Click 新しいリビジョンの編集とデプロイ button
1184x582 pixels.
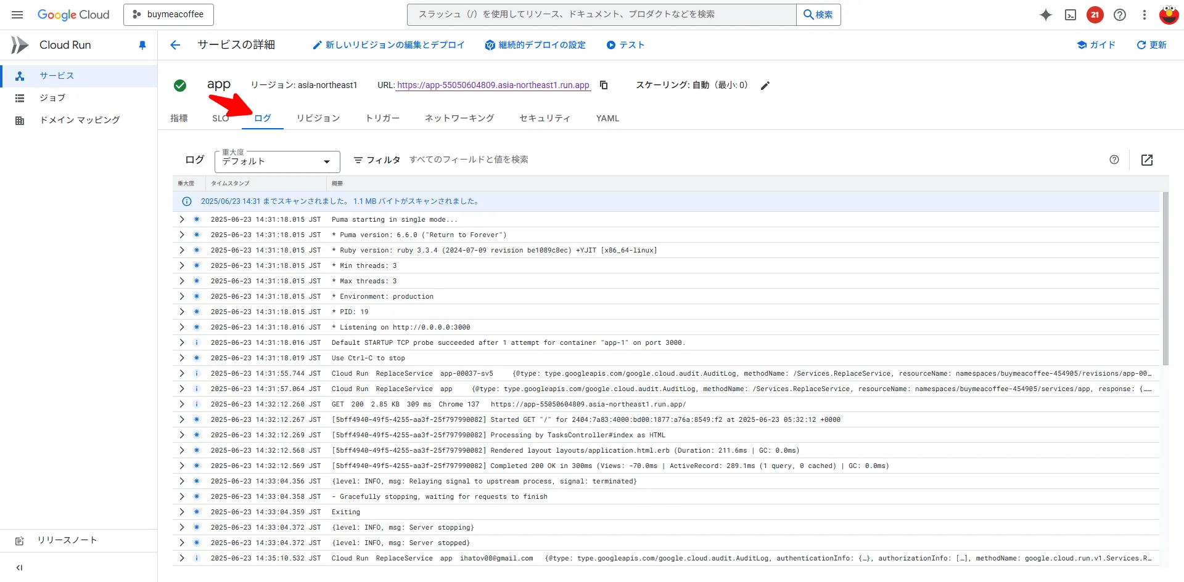coord(388,45)
